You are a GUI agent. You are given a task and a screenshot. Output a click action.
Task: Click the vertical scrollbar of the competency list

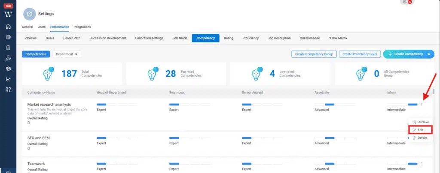434,92
